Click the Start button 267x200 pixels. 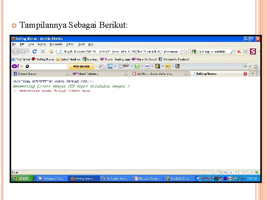coord(22,179)
